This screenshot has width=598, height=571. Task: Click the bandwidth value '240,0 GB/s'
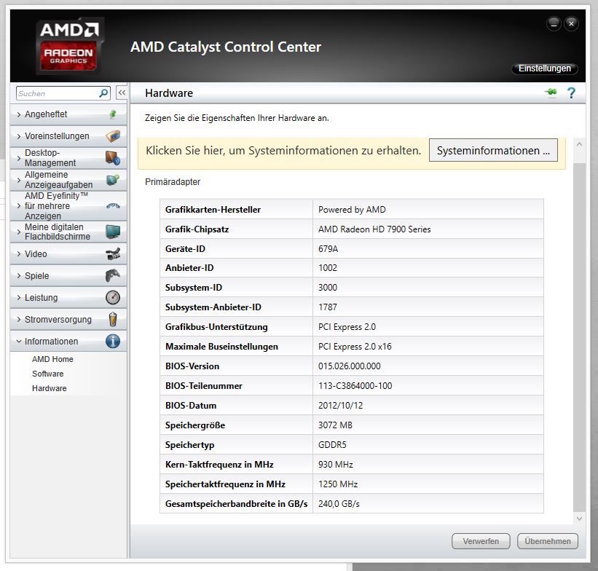click(x=339, y=503)
